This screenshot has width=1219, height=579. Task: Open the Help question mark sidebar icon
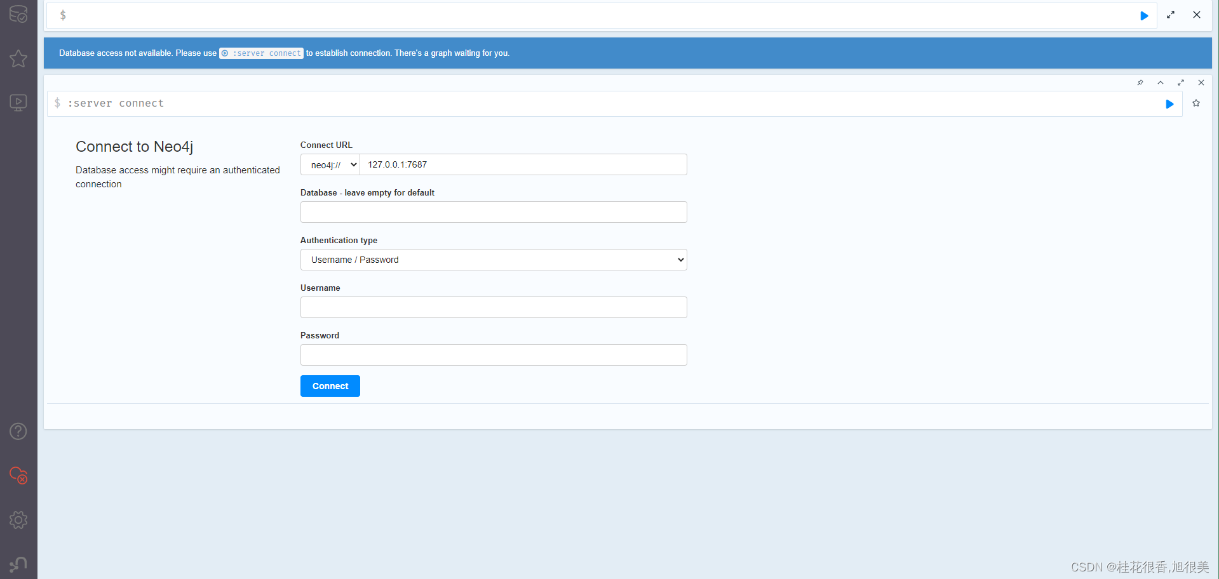(18, 432)
